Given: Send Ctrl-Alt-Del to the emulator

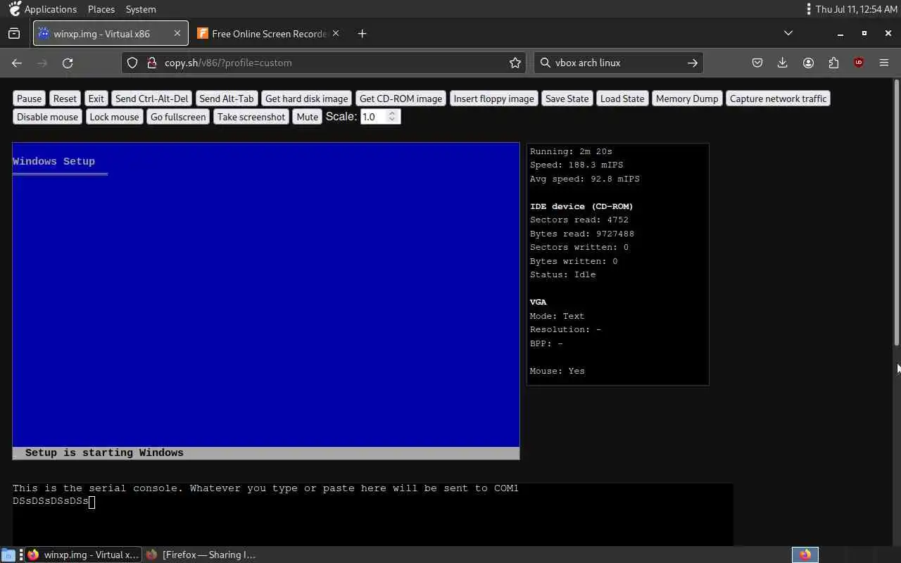Looking at the screenshot, I should (152, 99).
